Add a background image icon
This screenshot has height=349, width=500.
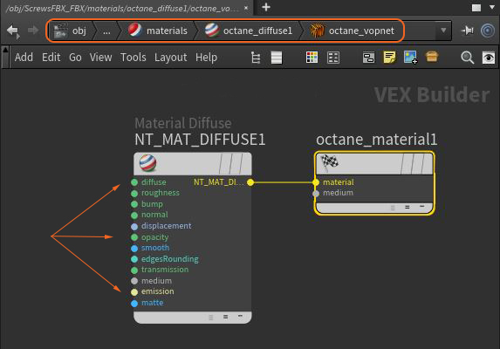pos(410,58)
